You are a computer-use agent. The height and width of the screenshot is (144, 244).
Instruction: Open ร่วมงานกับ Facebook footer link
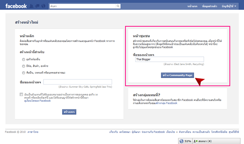(x=153, y=132)
